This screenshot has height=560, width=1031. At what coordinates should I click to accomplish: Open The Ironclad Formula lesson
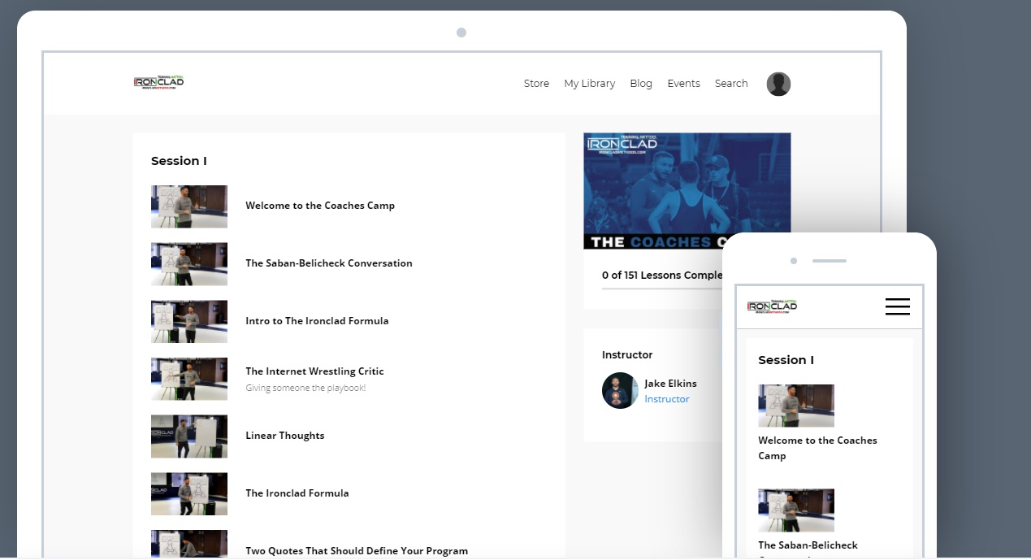(x=297, y=493)
